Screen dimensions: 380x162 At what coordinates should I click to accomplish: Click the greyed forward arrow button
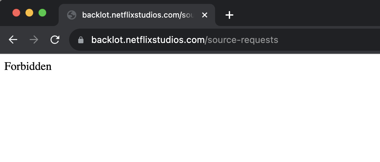(34, 40)
